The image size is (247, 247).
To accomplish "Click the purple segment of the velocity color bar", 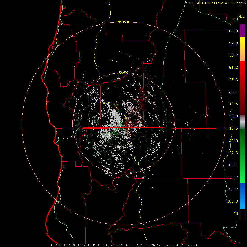I will (x=242, y=30).
